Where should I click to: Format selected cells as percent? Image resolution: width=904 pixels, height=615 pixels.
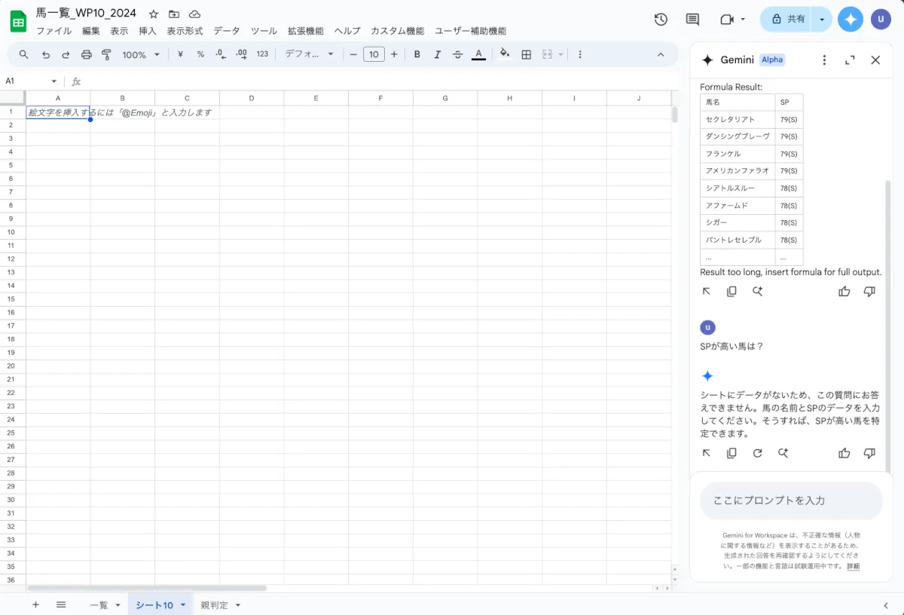tap(200, 54)
